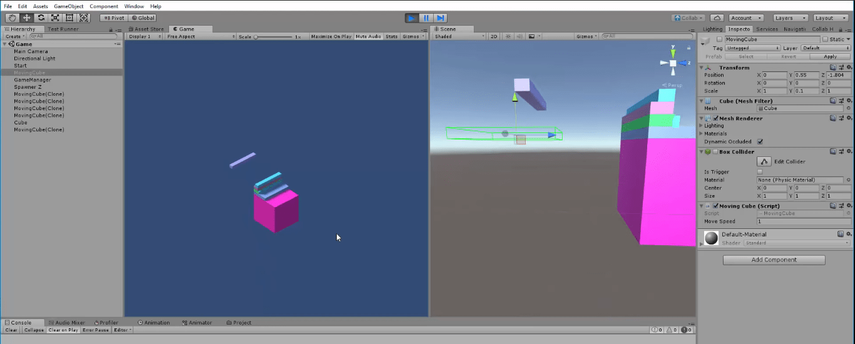Select the Hand tool in the toolbar

(13, 18)
